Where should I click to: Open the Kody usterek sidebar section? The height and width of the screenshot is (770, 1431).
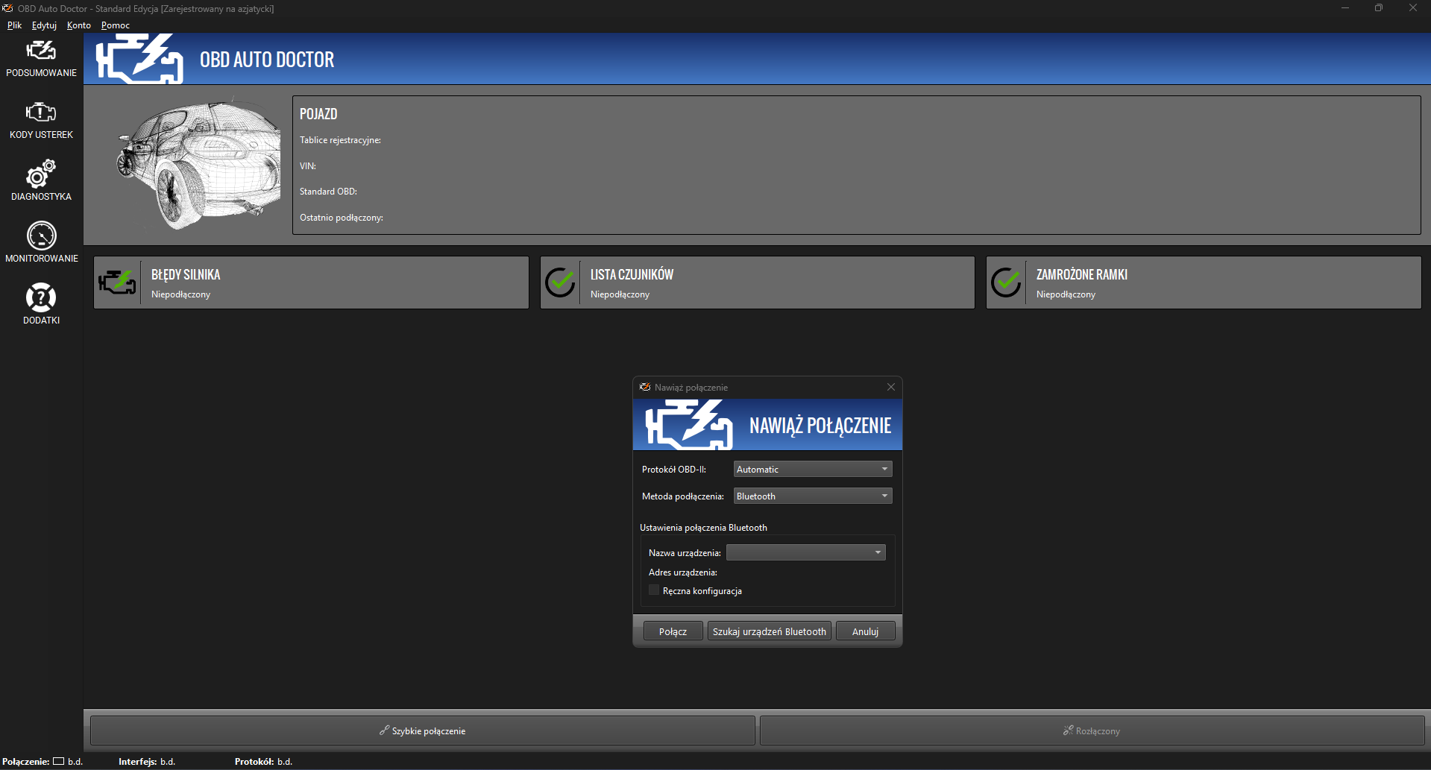tap(42, 120)
